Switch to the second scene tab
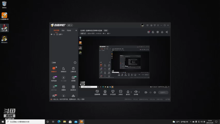This screenshot has height=124, width=220. point(63,31)
